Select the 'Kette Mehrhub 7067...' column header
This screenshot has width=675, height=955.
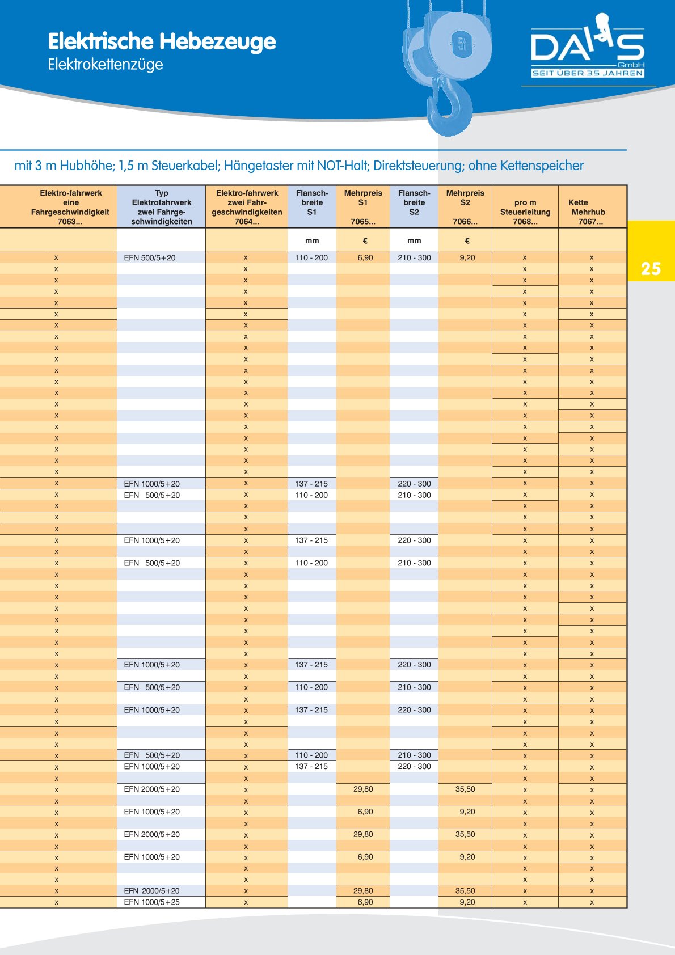591,212
